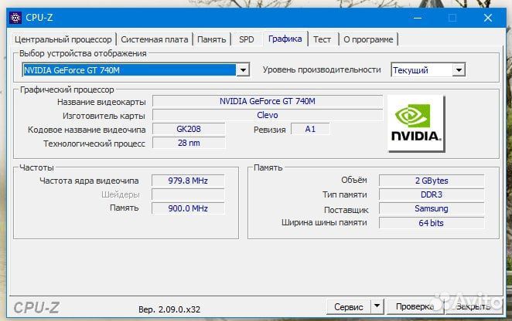The width and height of the screenshot is (512, 321).
Task: Close the CPU-Z window
Action: [488, 18]
